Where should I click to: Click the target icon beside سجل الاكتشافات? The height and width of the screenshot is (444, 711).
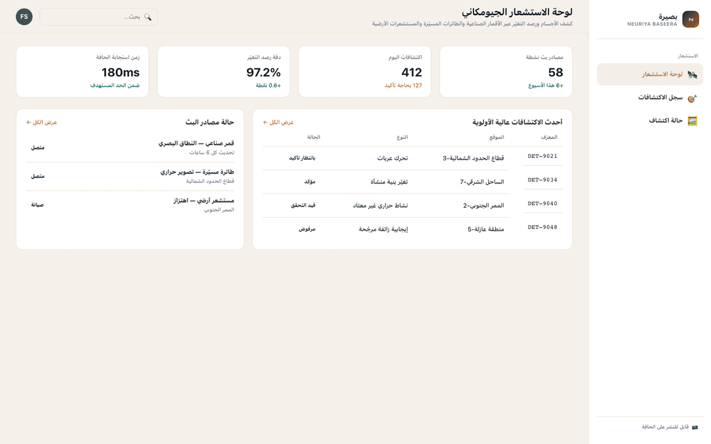click(x=692, y=98)
